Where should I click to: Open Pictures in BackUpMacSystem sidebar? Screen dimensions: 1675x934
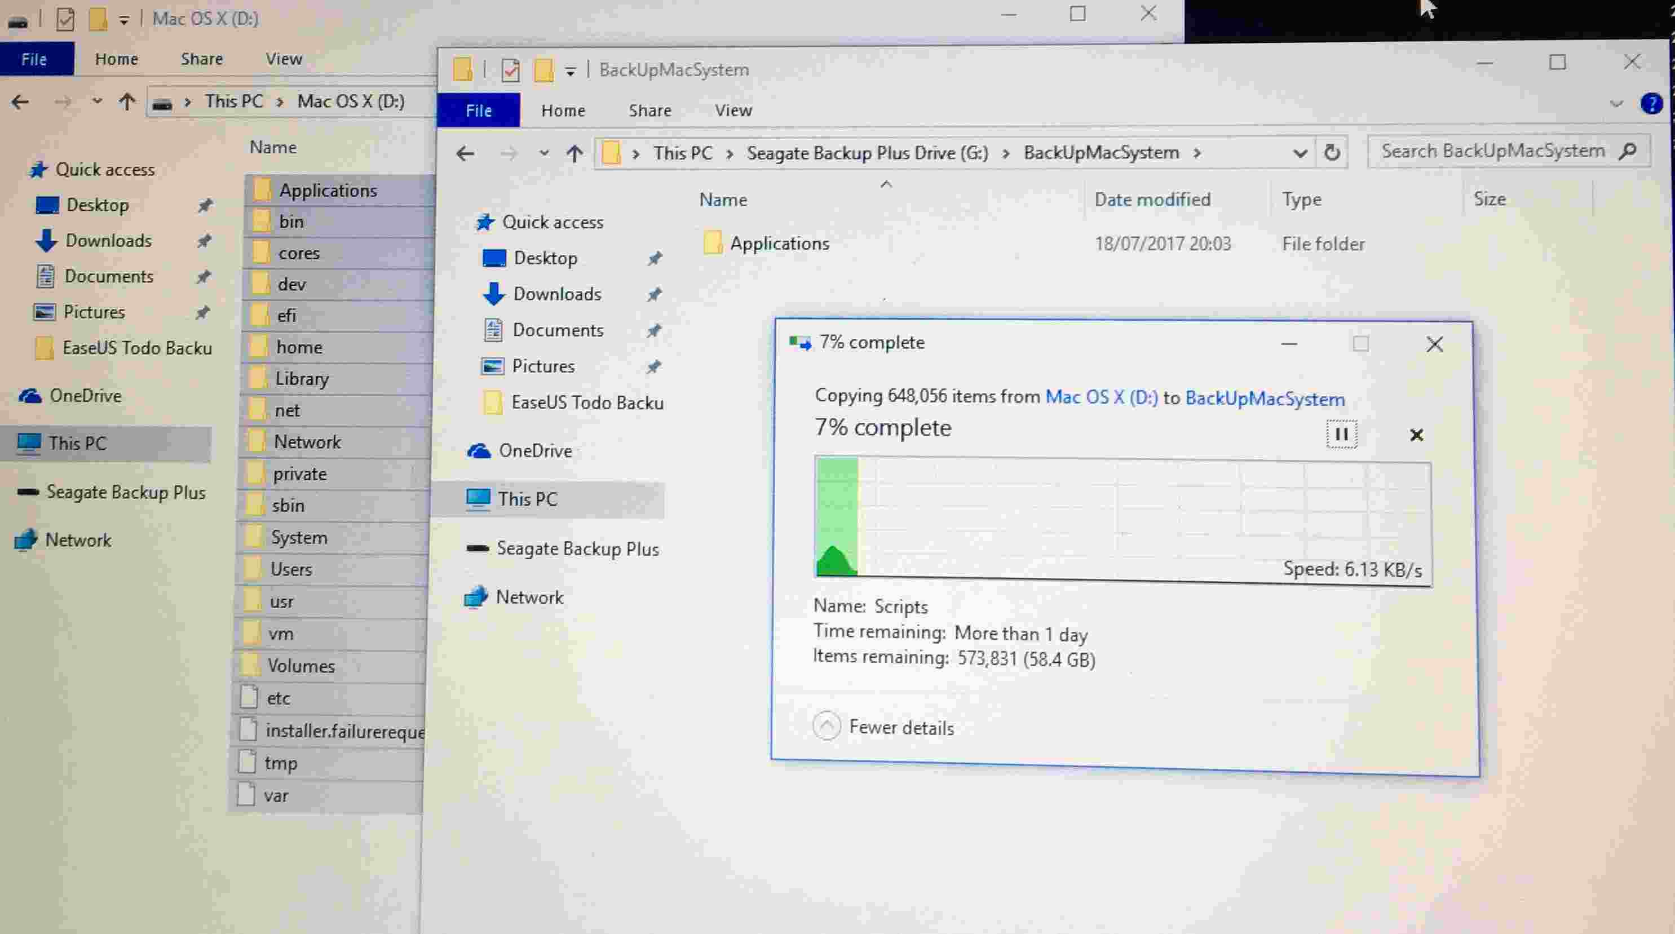[x=543, y=366]
